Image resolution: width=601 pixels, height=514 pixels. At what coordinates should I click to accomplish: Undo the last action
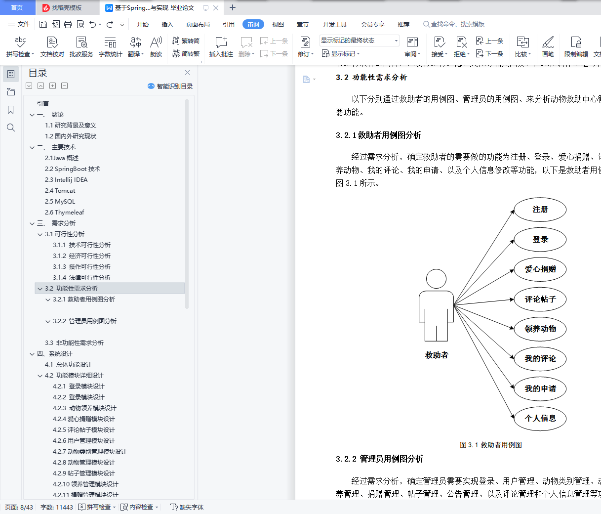[x=92, y=24]
